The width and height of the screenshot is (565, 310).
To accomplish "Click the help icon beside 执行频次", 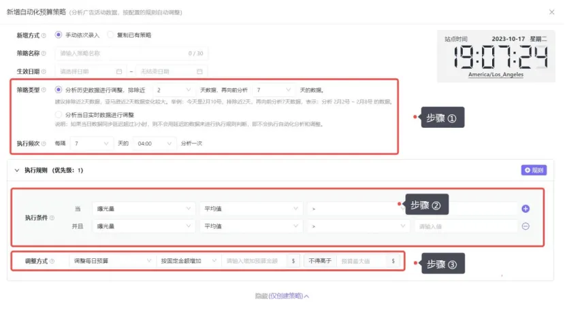I will coord(44,143).
